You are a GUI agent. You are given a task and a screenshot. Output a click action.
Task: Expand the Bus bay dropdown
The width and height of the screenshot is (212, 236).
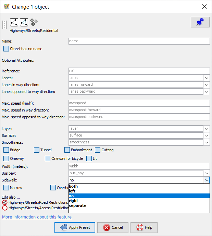pos(207,173)
